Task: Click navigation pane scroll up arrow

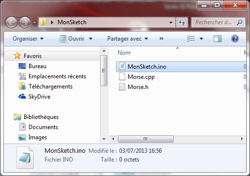Action: pos(104,51)
